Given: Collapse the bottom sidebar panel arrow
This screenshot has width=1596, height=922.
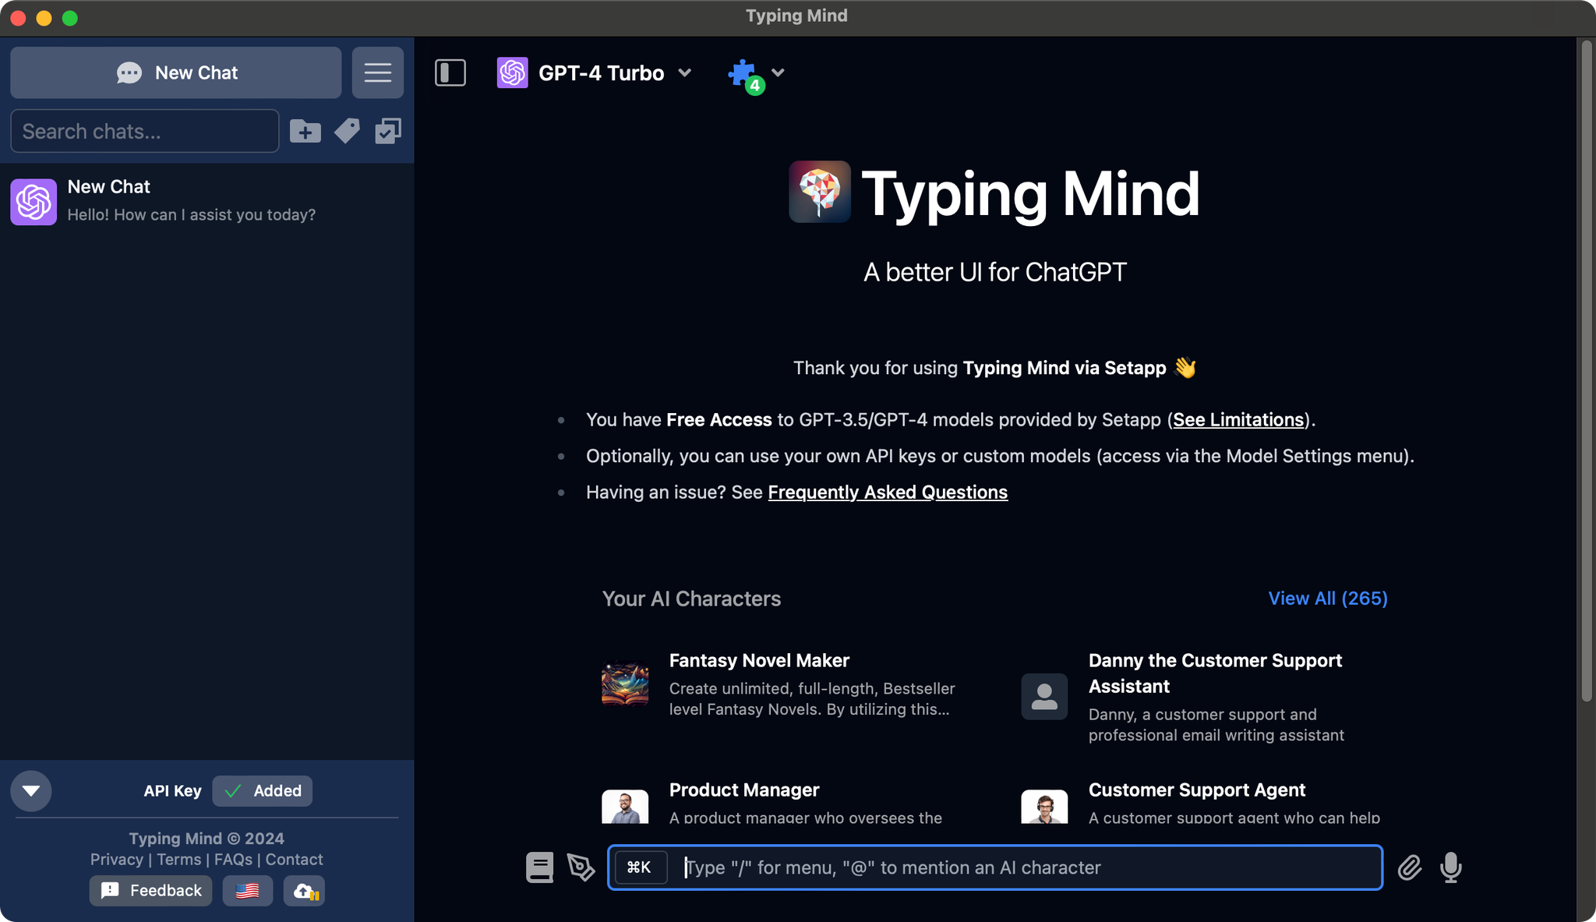Looking at the screenshot, I should pyautogui.click(x=31, y=791).
